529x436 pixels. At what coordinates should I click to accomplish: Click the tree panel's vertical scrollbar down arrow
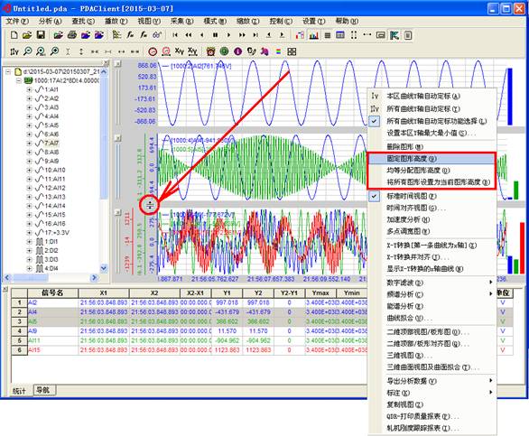pos(104,268)
